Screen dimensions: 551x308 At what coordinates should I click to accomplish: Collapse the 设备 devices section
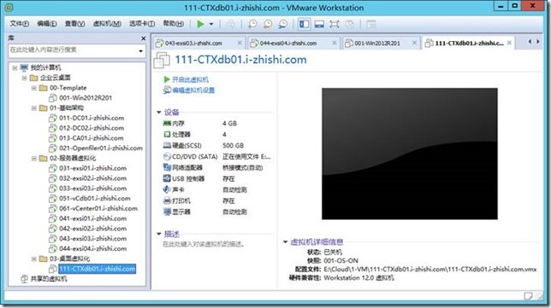point(159,112)
